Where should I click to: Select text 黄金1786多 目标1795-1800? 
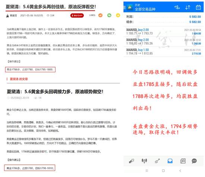pos(30,70)
